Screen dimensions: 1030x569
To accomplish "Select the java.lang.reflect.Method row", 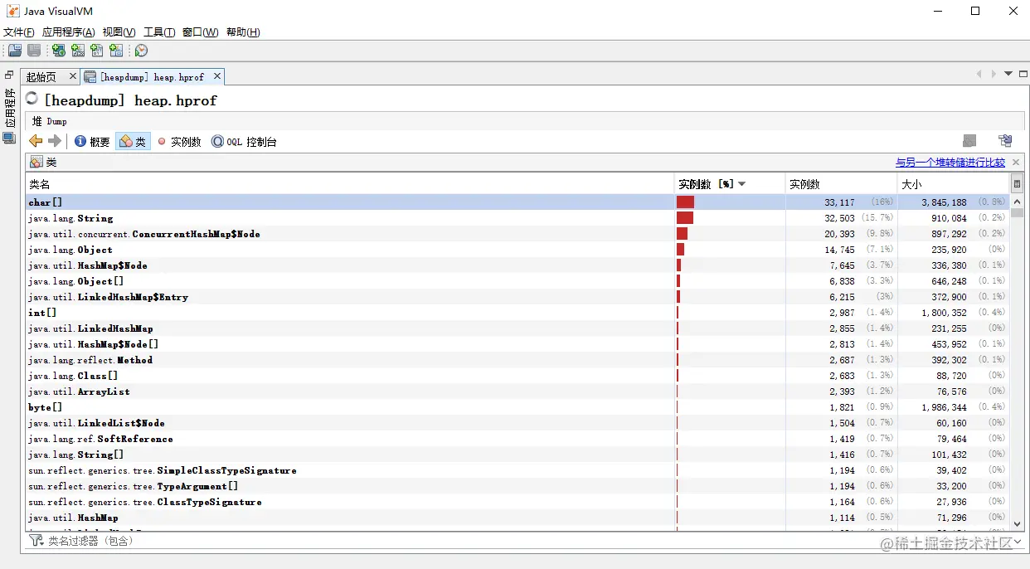I will pos(518,360).
